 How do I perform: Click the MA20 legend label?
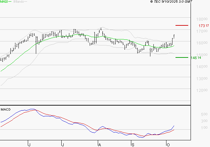(x=4, y=2)
